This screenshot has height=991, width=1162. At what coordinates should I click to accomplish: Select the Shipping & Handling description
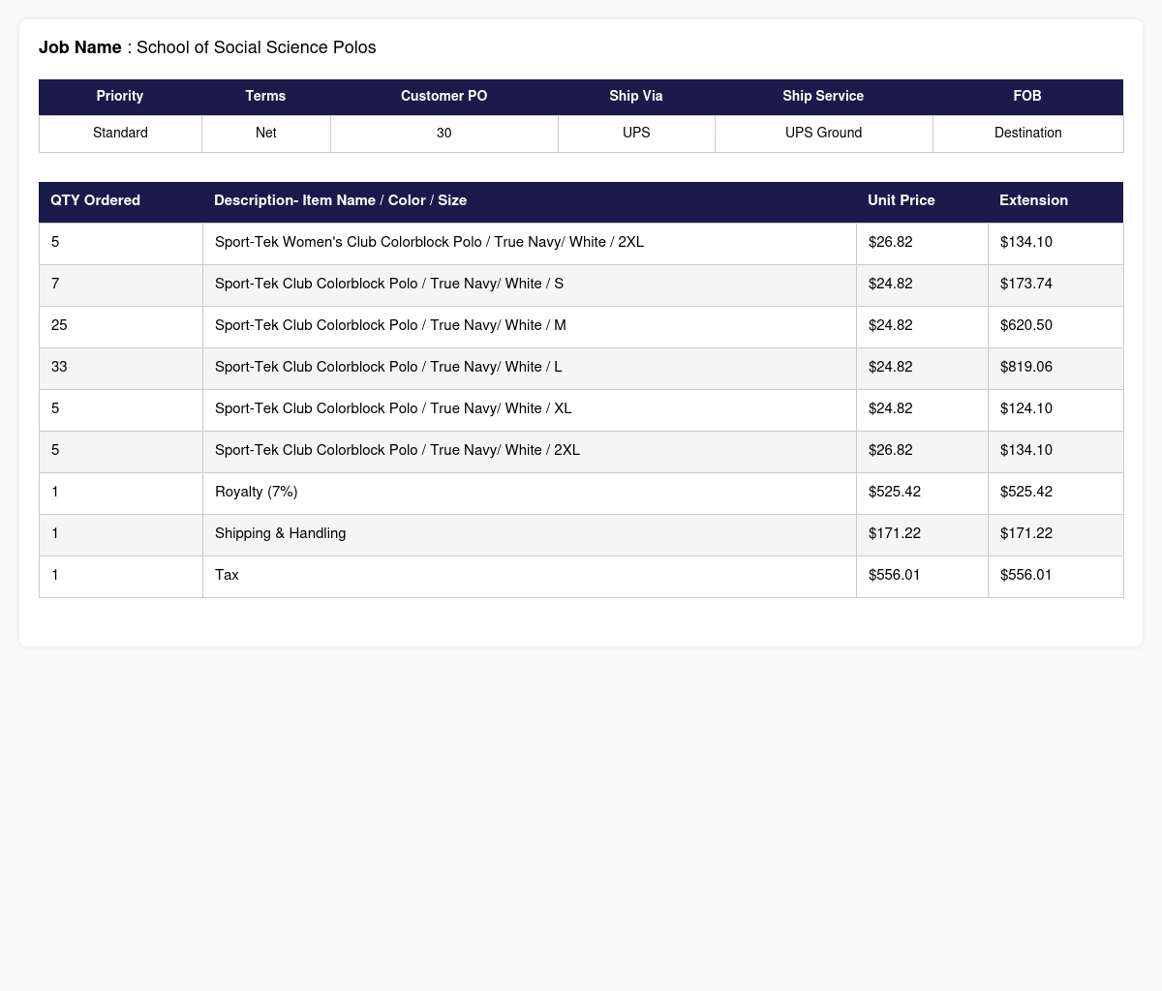[x=530, y=534]
